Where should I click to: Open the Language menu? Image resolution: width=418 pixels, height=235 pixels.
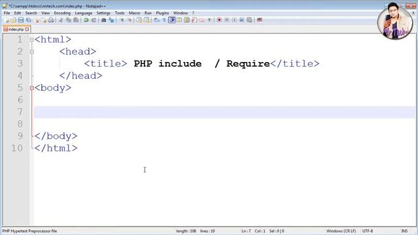point(84,13)
